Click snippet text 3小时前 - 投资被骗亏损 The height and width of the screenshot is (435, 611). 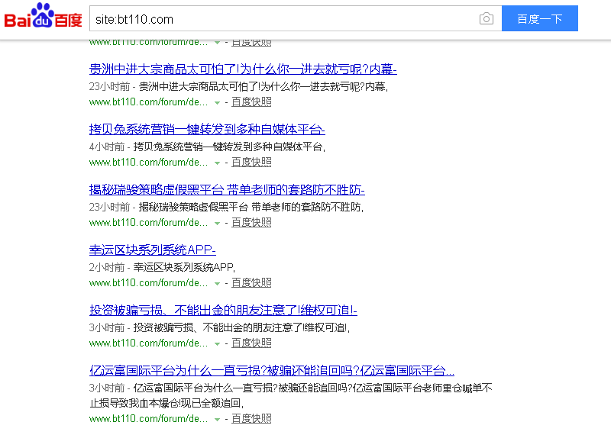pyautogui.click(x=219, y=328)
